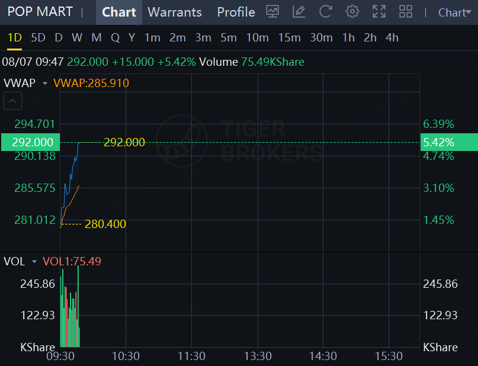The width and height of the screenshot is (478, 366).
Task: Select the 30m interval
Action: point(321,38)
